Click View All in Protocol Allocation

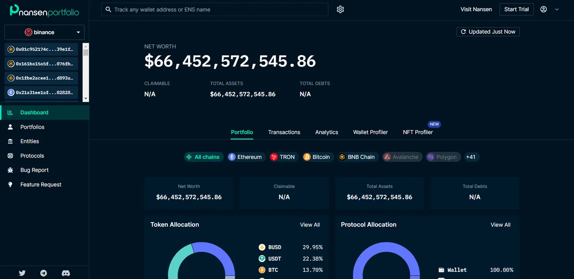click(500, 225)
